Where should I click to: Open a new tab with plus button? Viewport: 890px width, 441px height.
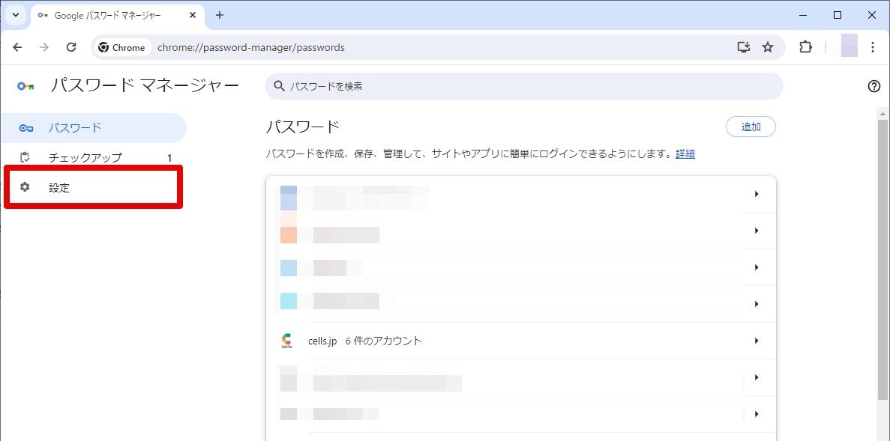(x=220, y=15)
